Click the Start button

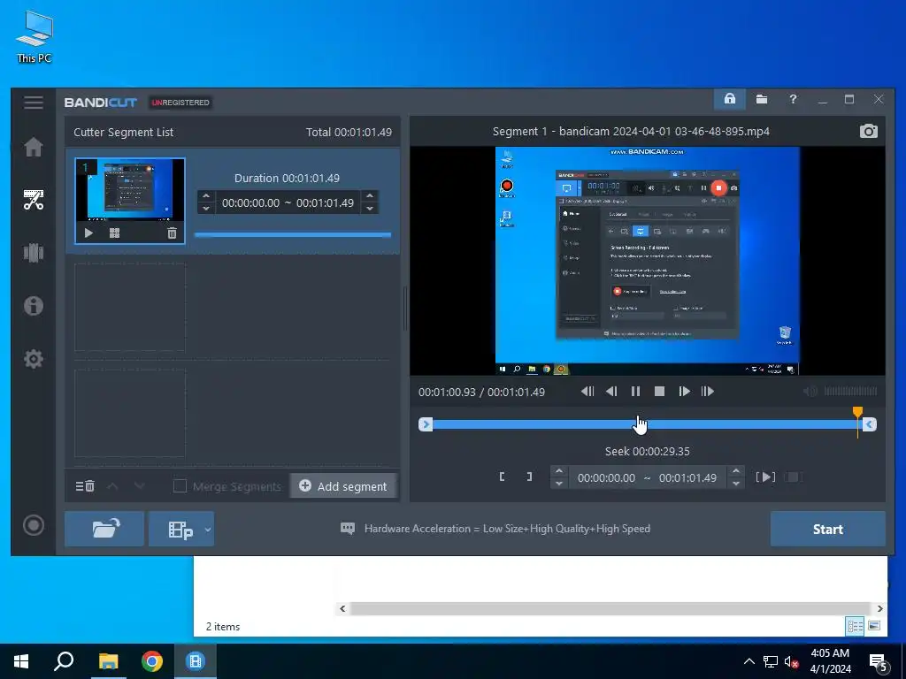click(x=827, y=529)
